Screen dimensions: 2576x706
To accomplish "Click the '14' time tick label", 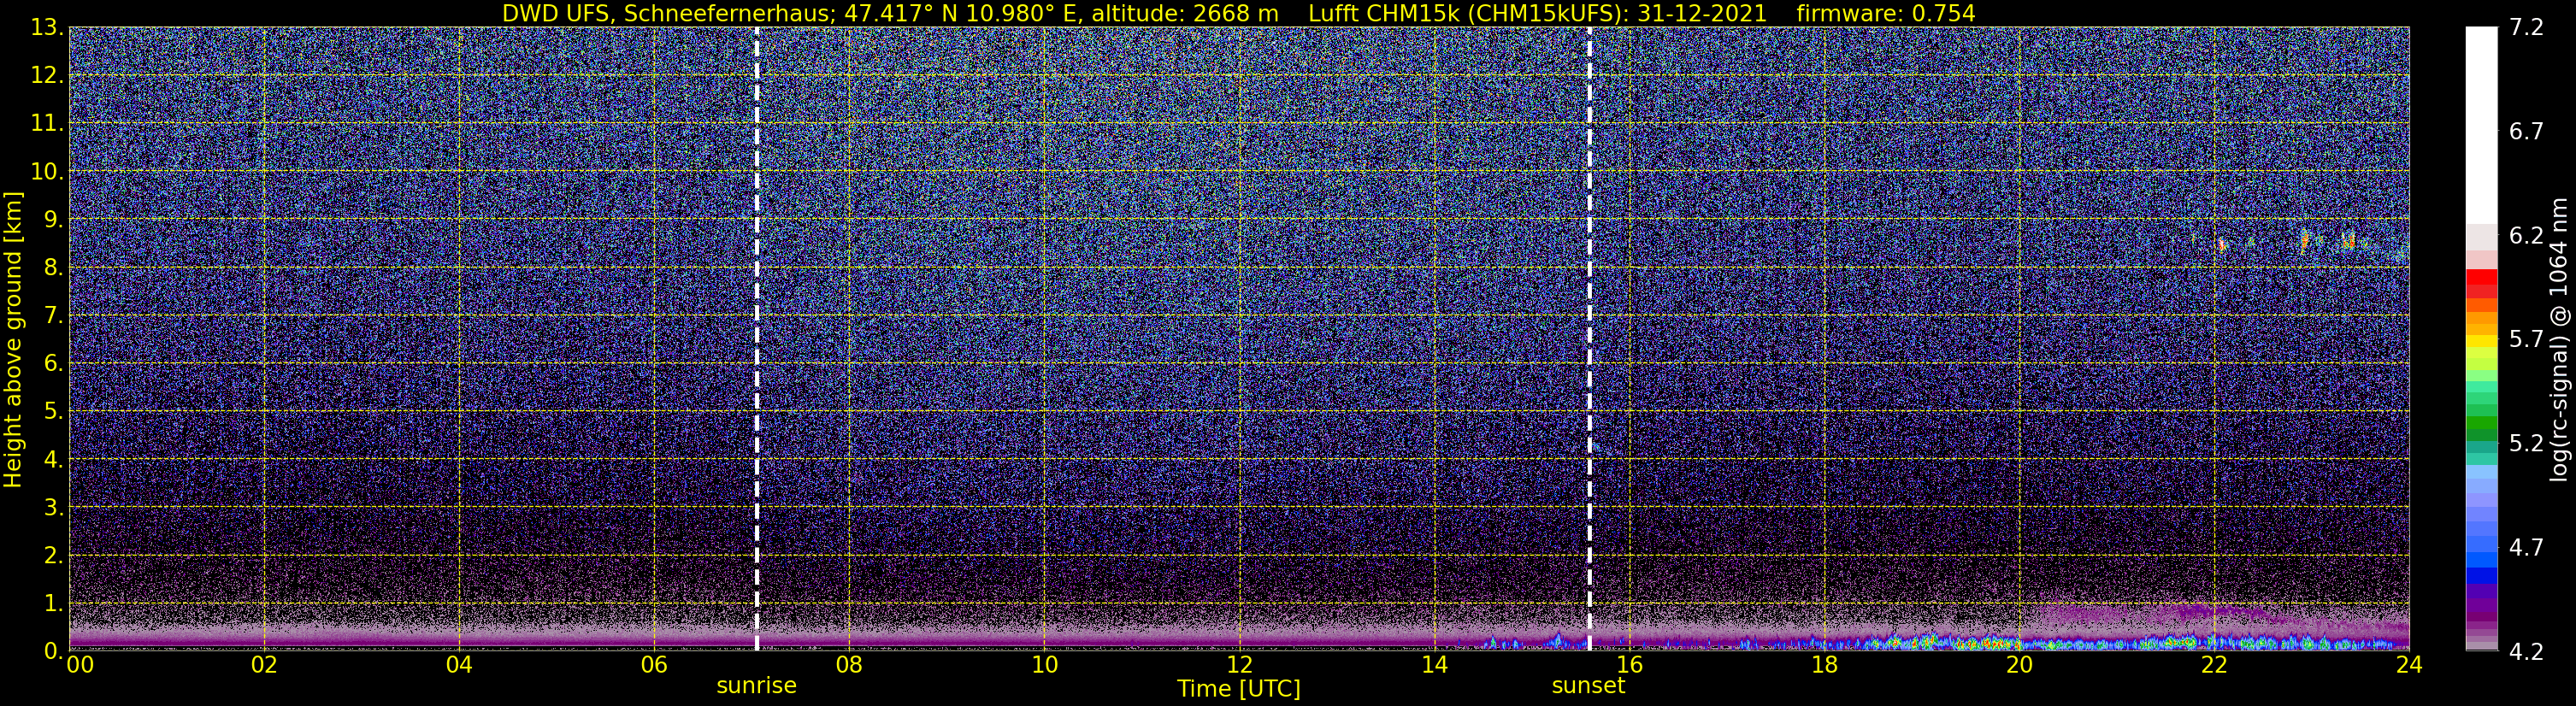I will pos(1434,665).
